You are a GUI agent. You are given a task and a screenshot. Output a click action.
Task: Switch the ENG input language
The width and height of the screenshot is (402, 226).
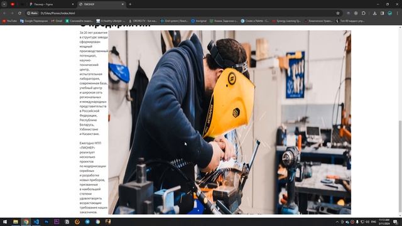[x=374, y=222]
